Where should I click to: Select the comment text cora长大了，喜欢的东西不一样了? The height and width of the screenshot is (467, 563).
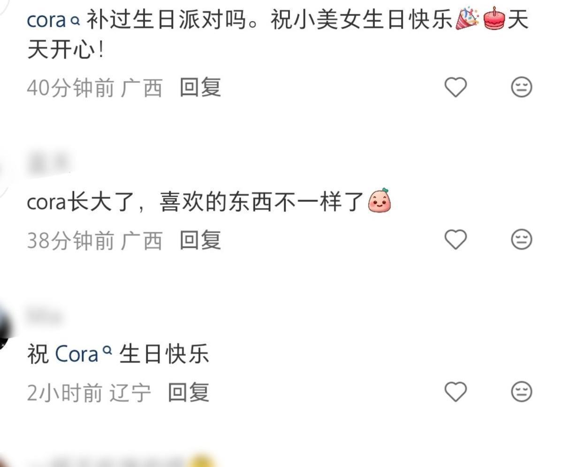point(196,202)
